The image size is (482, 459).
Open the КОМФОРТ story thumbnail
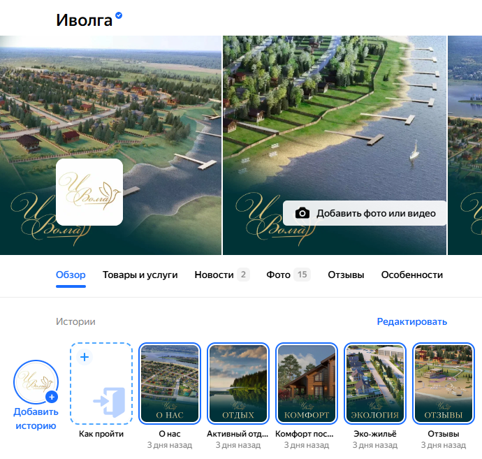pos(307,384)
